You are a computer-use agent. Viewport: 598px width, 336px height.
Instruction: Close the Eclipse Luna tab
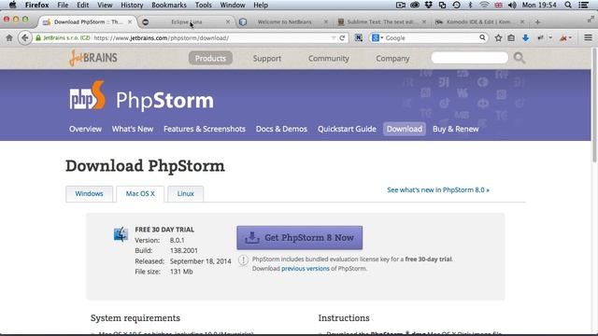coord(228,21)
